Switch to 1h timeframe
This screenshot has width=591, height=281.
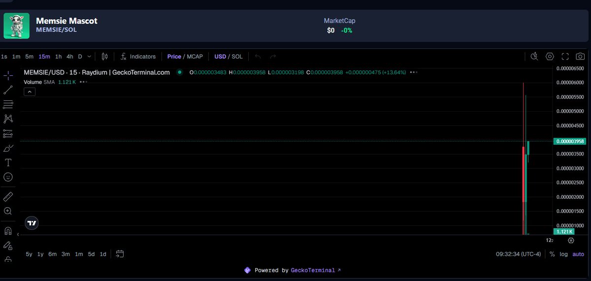coord(59,57)
